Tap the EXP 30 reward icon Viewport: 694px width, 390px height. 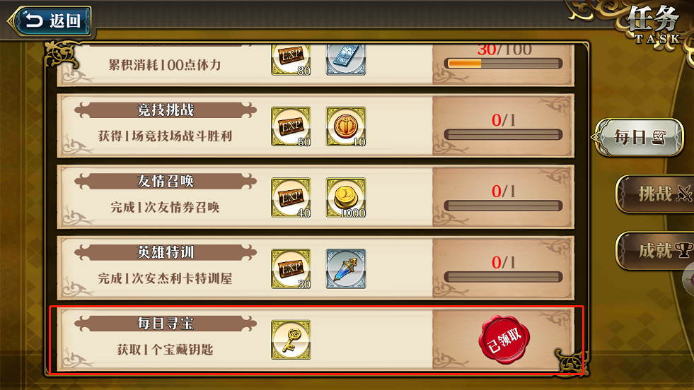click(x=291, y=269)
